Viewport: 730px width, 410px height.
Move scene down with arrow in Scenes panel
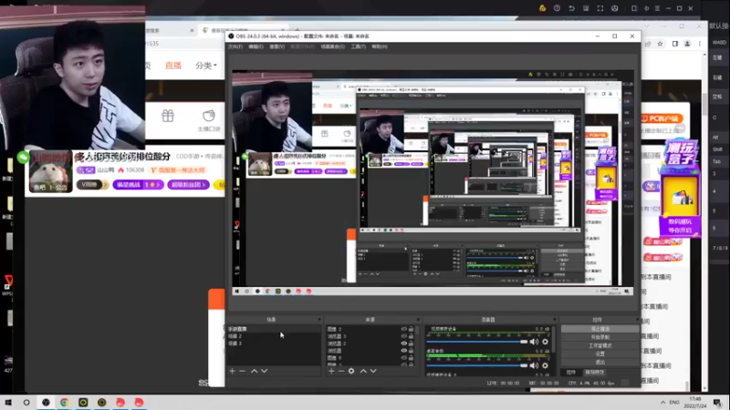click(x=264, y=371)
